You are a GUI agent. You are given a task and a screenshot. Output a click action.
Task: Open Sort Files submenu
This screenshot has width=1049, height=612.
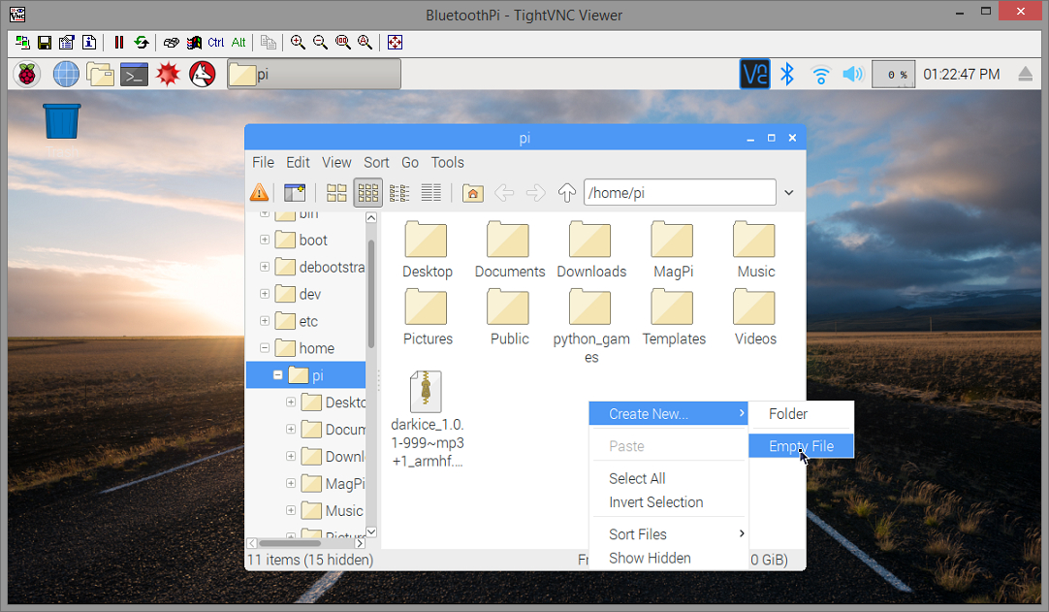coord(668,534)
